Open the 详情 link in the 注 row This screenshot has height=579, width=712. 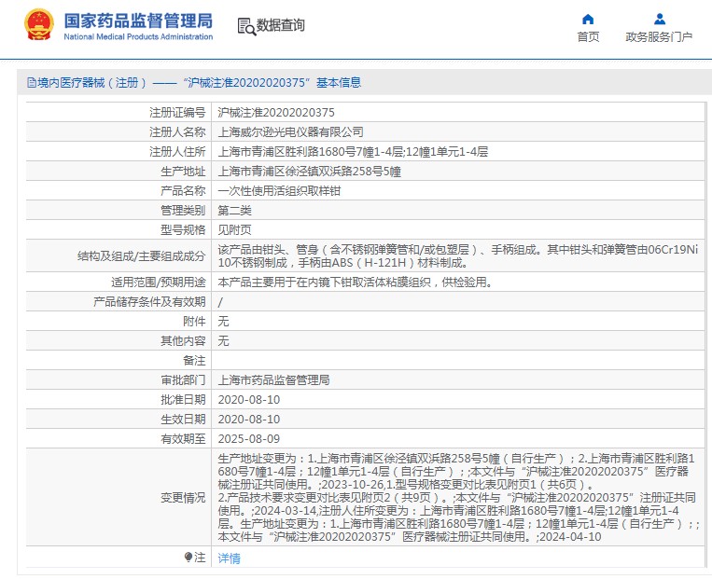coord(229,558)
